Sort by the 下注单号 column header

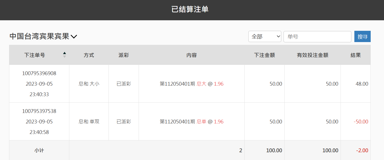pos(35,55)
